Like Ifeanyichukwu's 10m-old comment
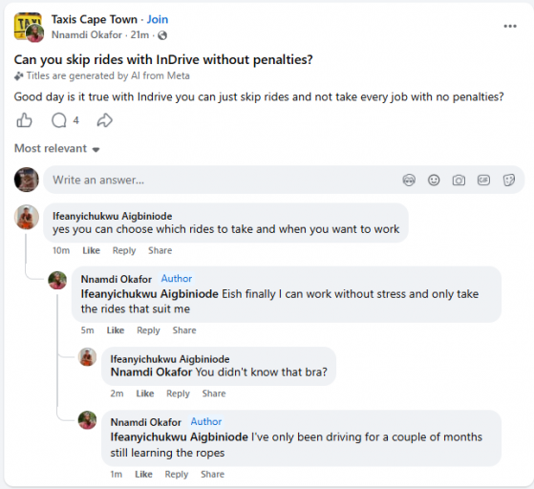This screenshot has width=534, height=489. 92,250
